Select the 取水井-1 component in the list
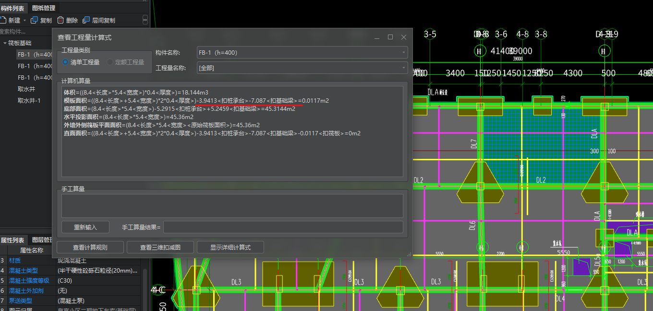 (29, 101)
